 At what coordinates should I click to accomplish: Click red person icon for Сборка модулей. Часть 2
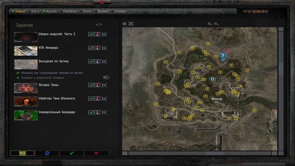coord(97,34)
